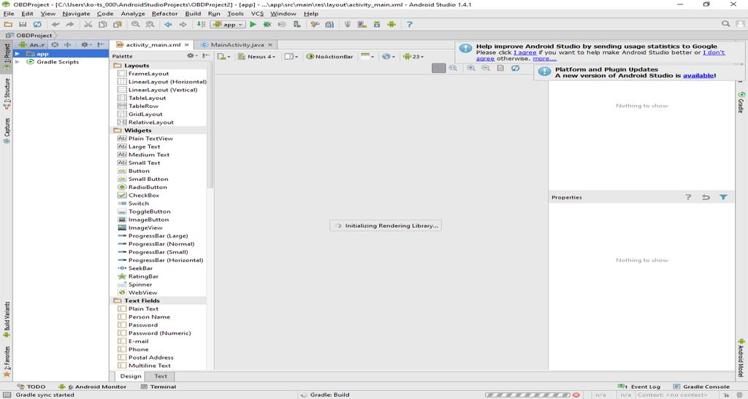Click the update 'available' link
This screenshot has width=748, height=399.
click(x=698, y=76)
